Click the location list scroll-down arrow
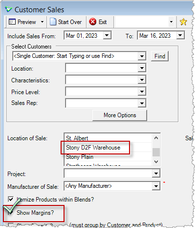The width and height of the screenshot is (195, 228). coord(156,162)
